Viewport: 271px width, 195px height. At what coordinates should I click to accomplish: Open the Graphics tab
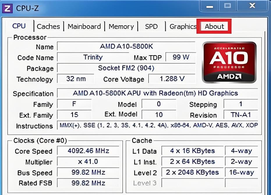(x=183, y=27)
